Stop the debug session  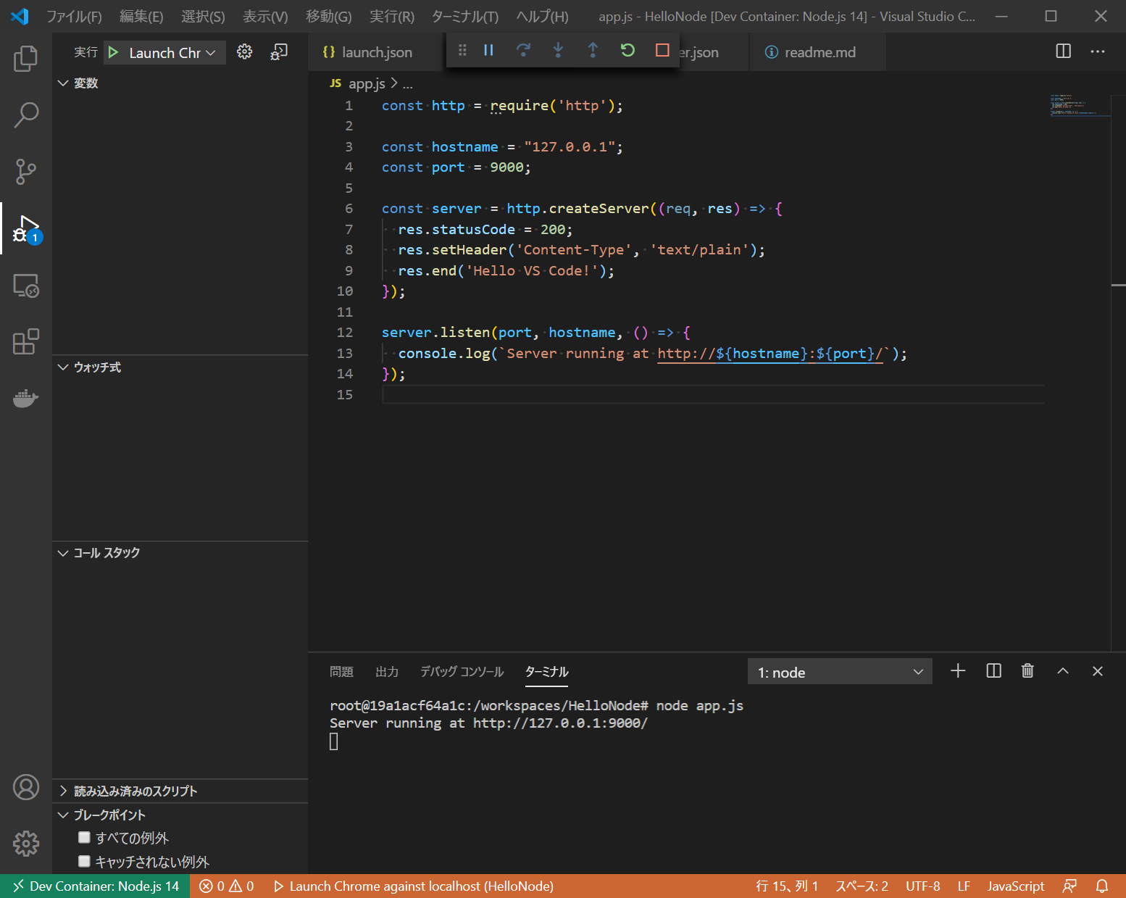pyautogui.click(x=662, y=50)
